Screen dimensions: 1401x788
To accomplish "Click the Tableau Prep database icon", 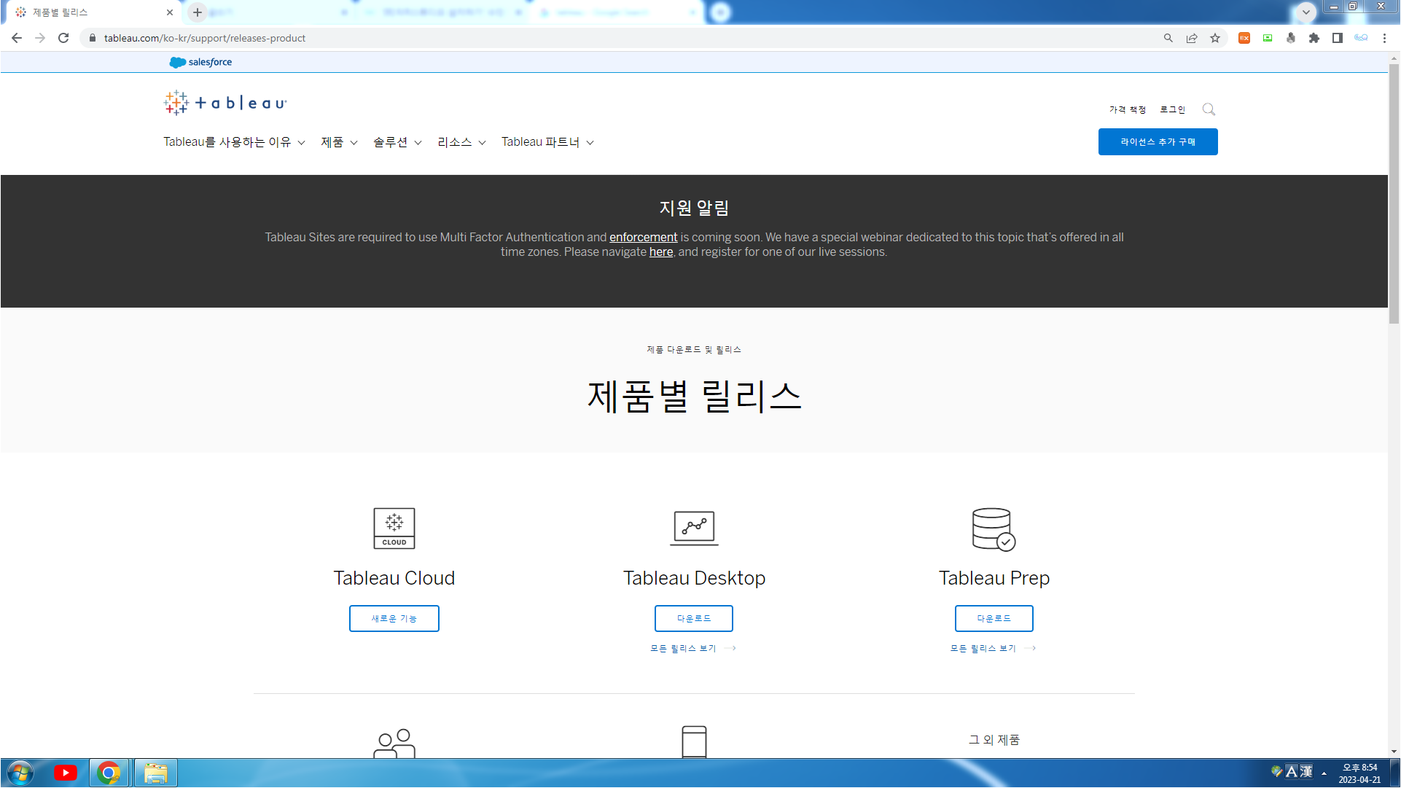I will (x=994, y=529).
